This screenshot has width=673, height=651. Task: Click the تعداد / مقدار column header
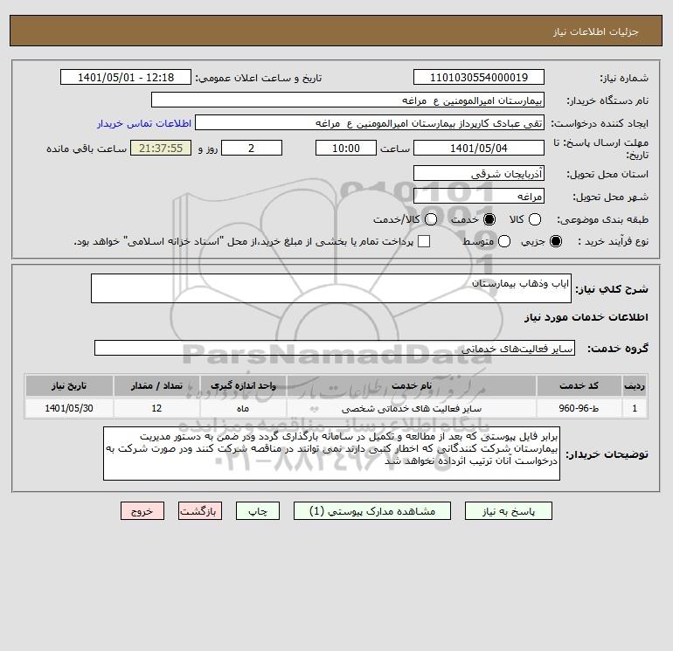click(x=156, y=385)
